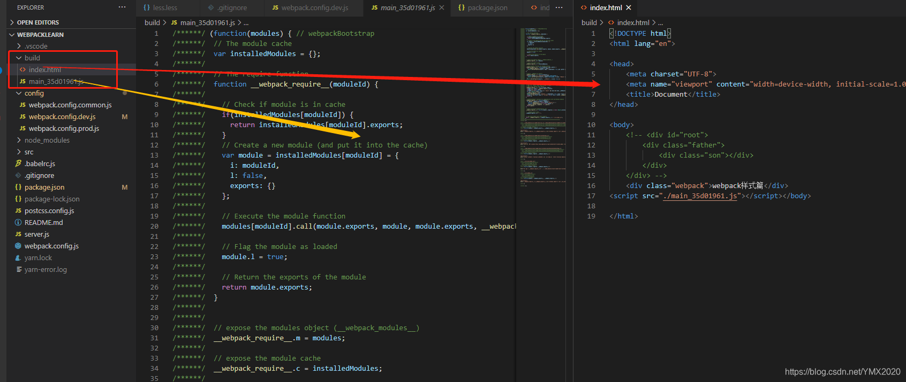The height and width of the screenshot is (382, 906).
Task: Click 'build' breadcrumb in left editor
Action: [x=152, y=22]
